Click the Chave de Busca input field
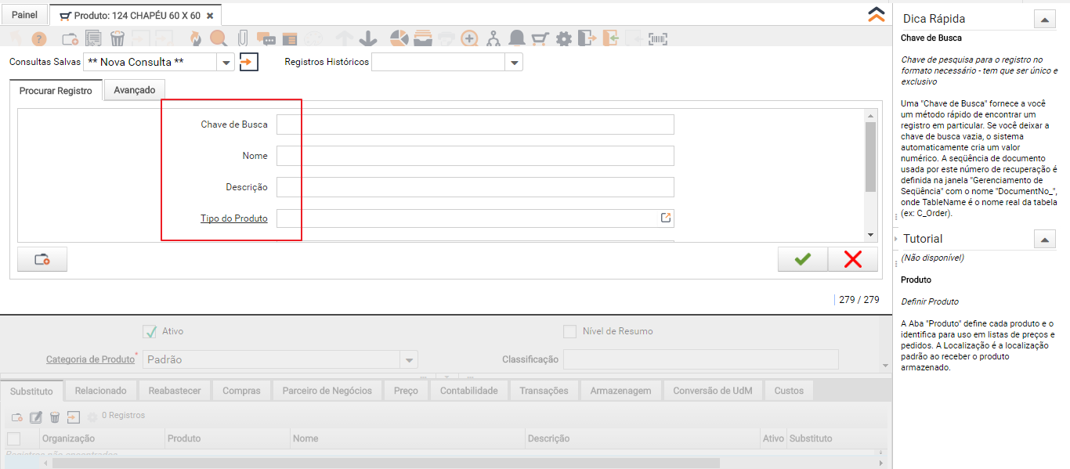 coord(475,124)
